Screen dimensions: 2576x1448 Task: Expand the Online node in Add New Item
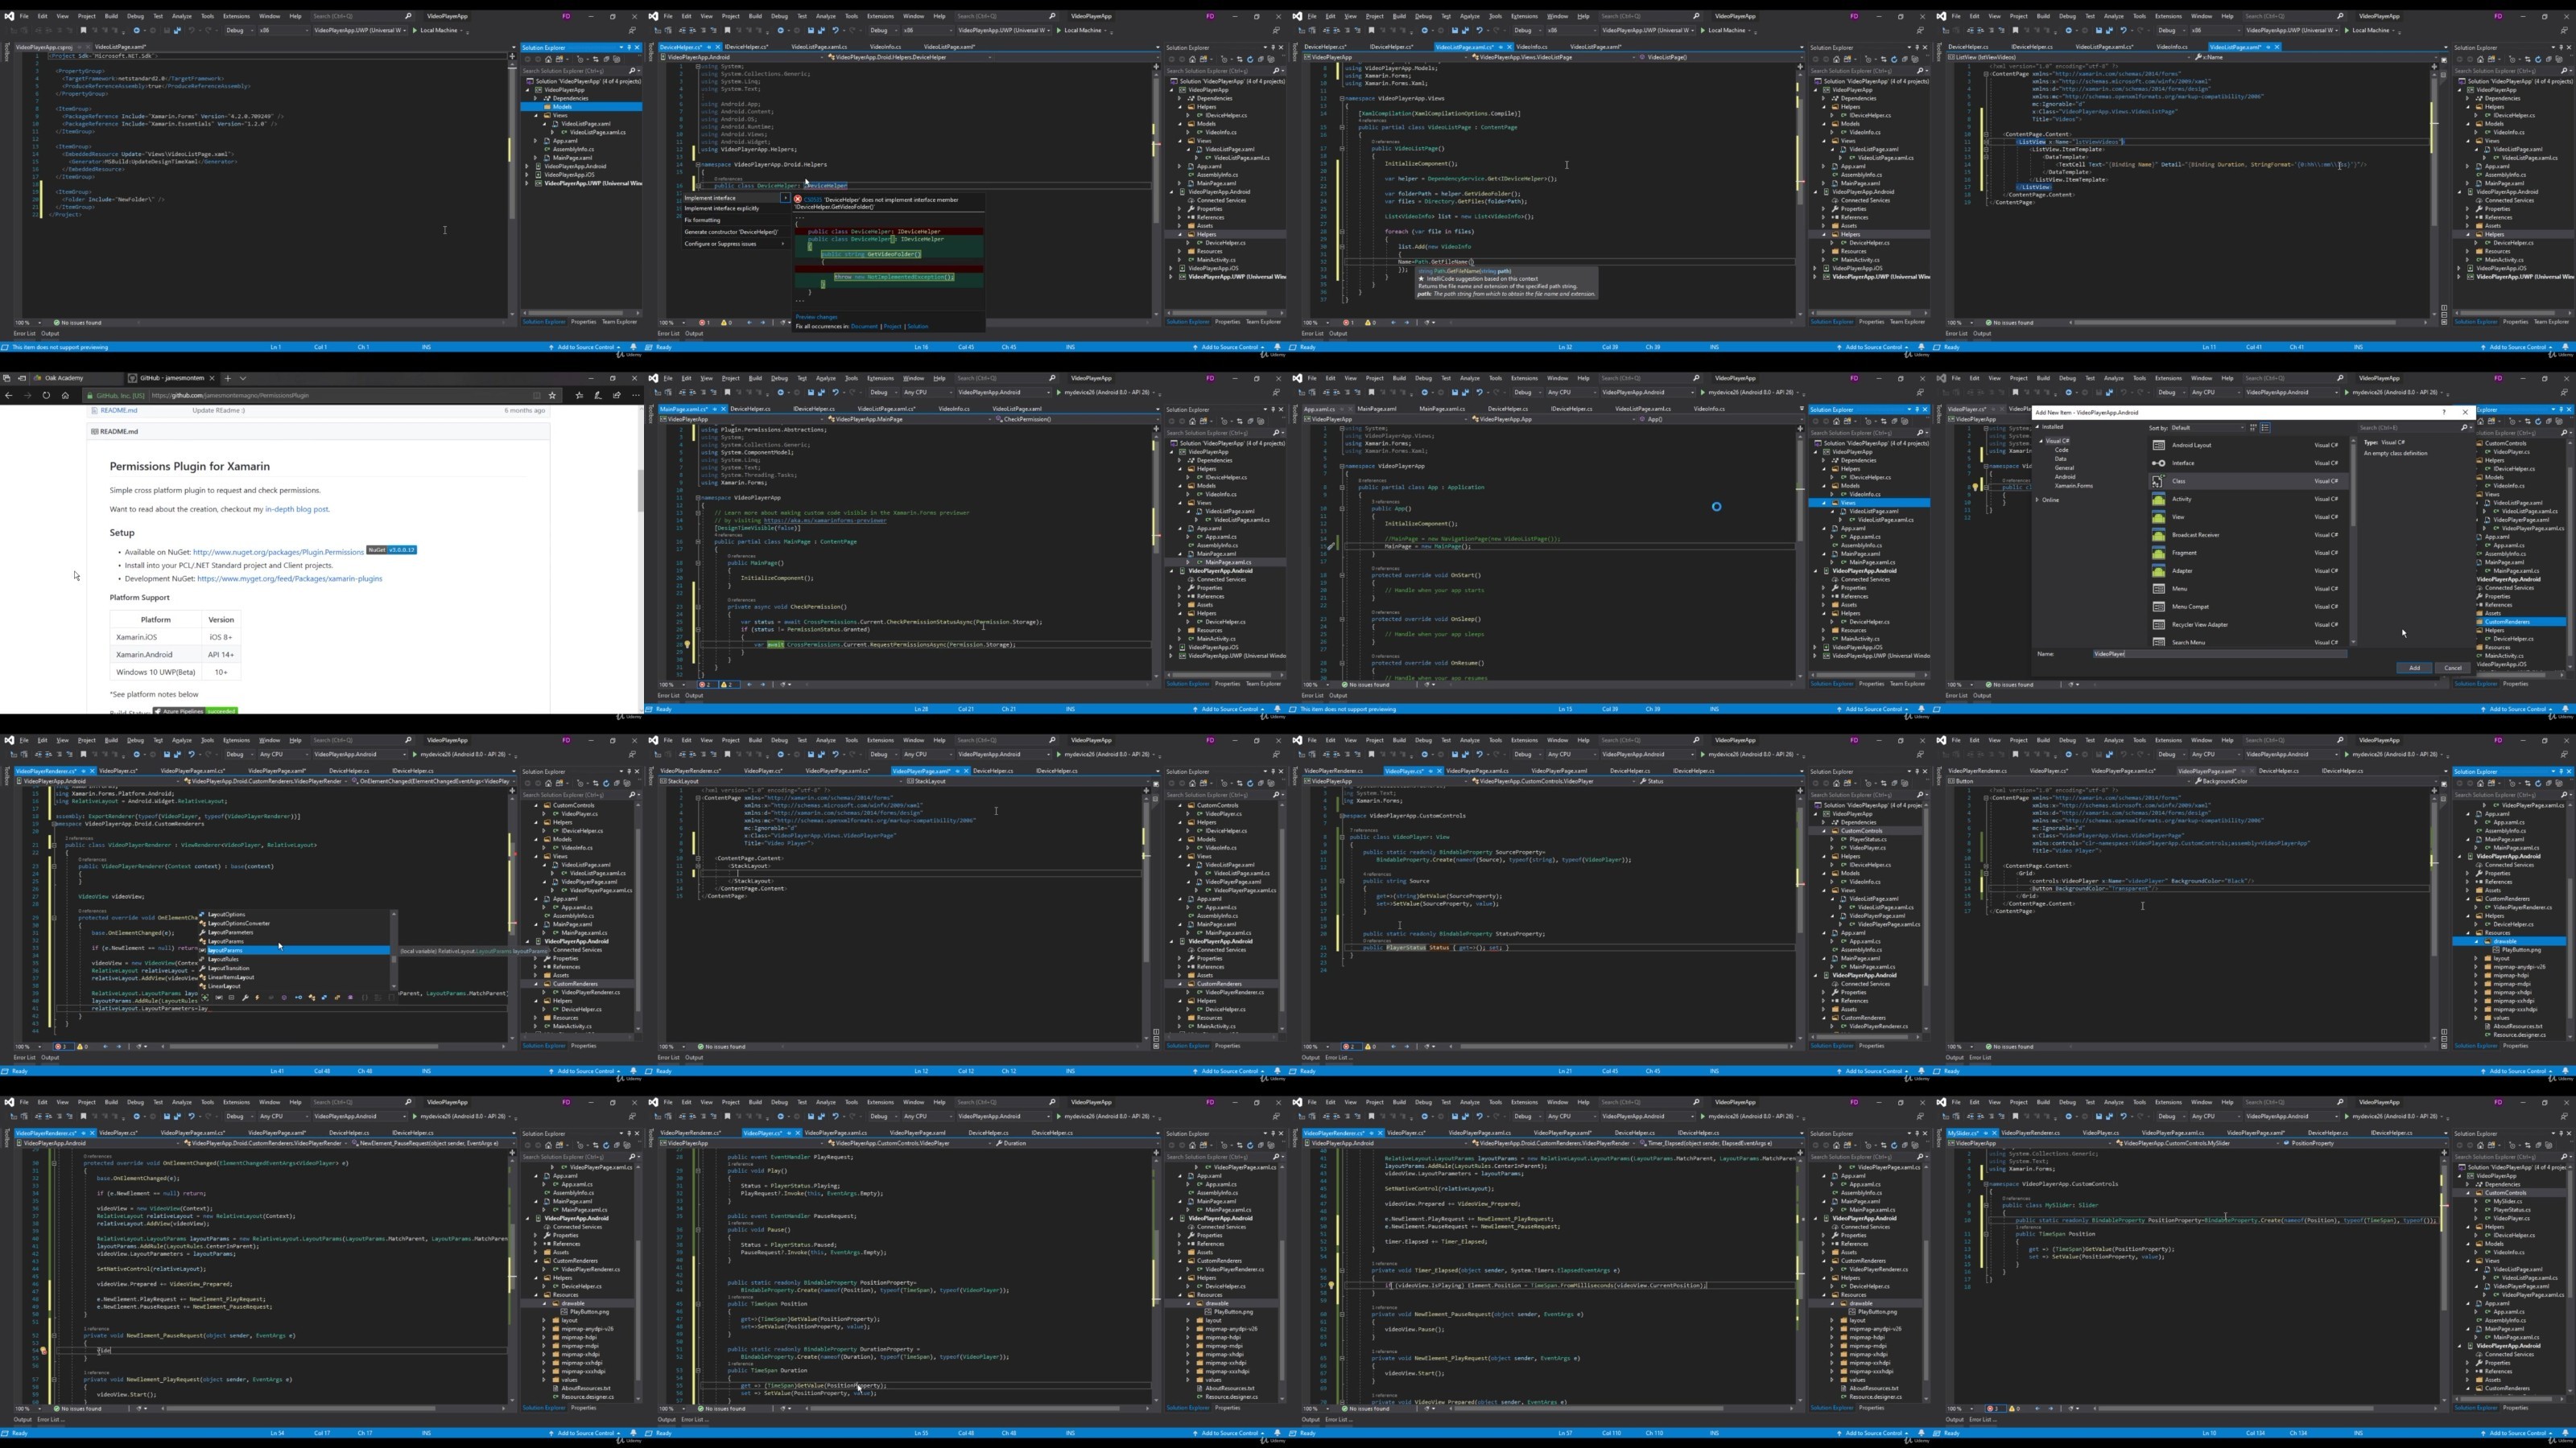2037,500
